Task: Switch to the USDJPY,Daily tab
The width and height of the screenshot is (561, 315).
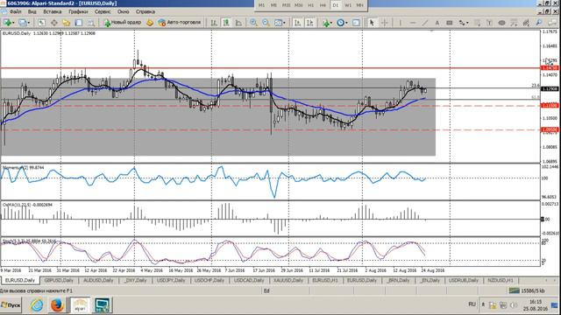Action: 171,280
